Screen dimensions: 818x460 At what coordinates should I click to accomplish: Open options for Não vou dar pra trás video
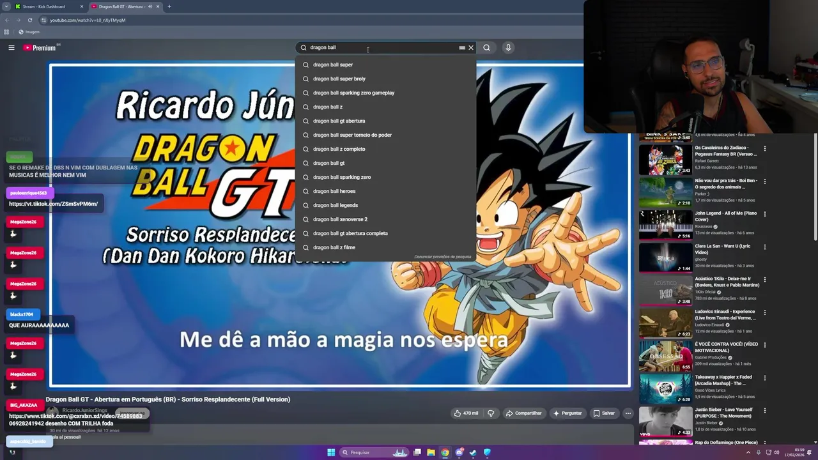764,181
